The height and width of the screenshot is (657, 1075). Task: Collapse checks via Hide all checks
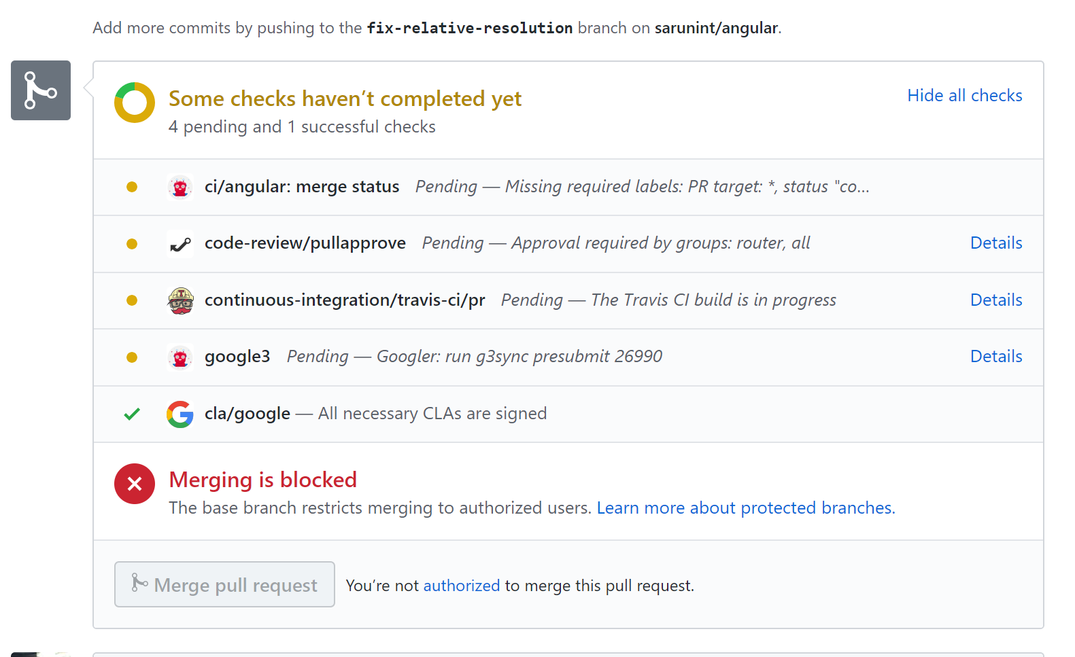point(965,96)
